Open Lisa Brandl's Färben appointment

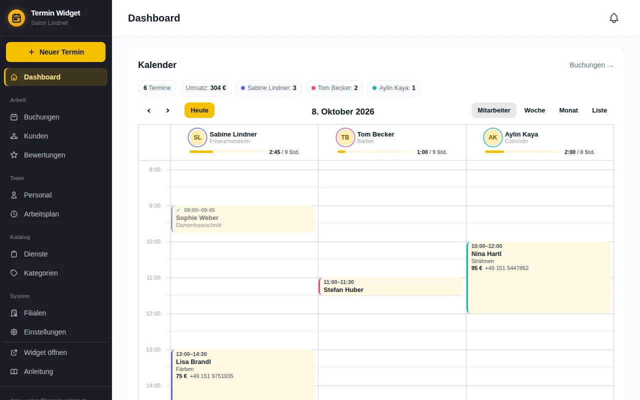point(243,375)
